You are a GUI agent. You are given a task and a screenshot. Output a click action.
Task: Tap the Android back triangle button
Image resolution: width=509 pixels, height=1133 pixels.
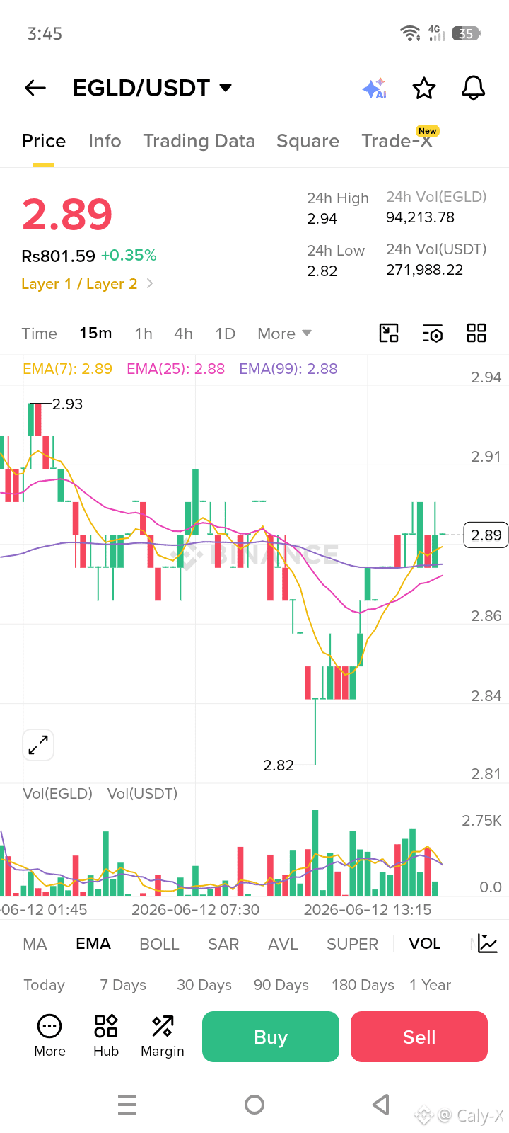(381, 1105)
